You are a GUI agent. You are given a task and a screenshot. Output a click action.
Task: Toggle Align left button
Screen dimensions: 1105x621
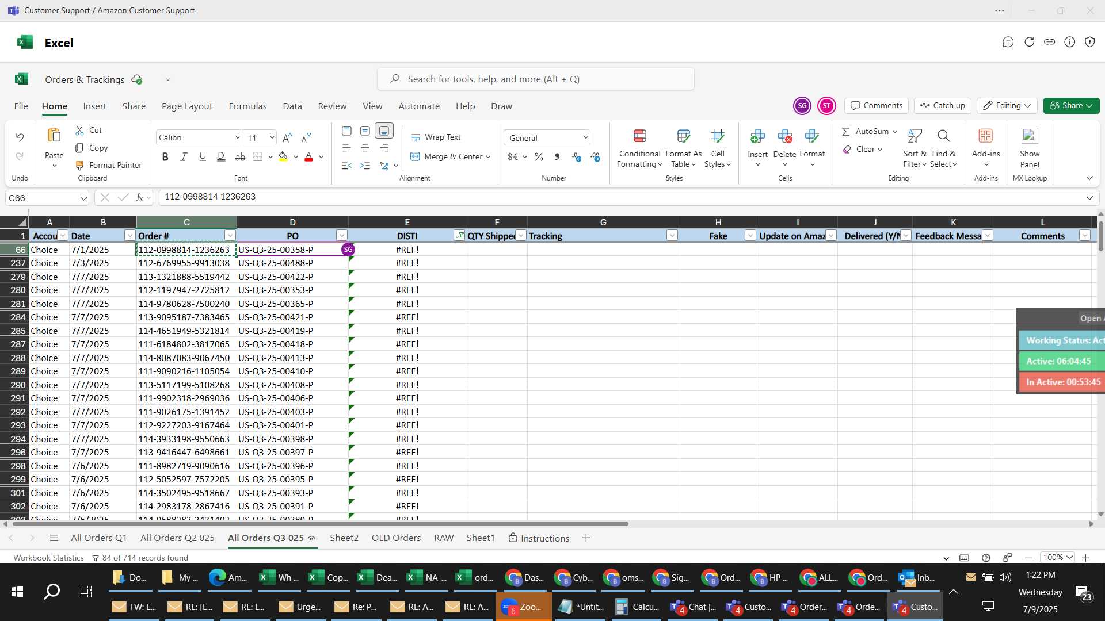point(346,148)
